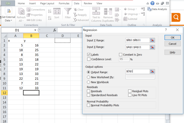
Task: Check the Residuals checkbox
Action: click(88, 91)
